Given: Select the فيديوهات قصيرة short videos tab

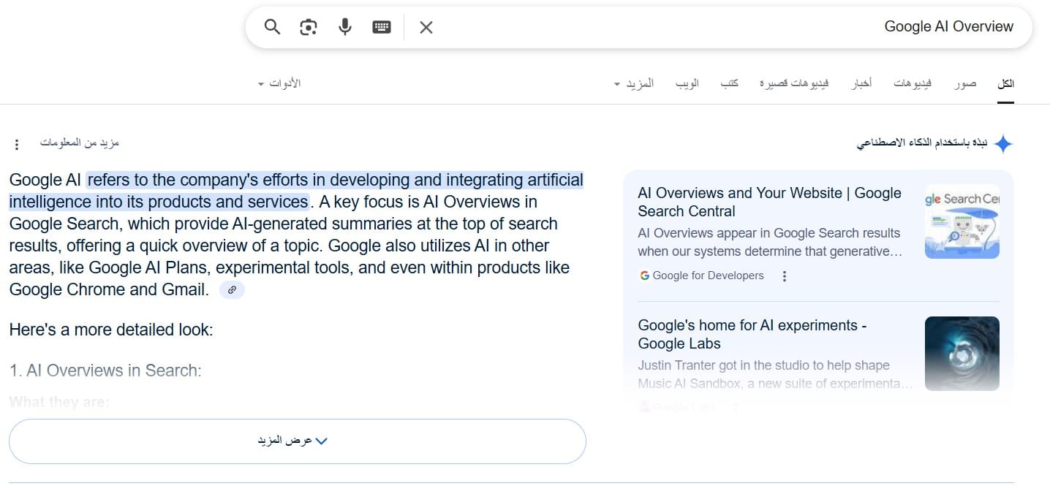Looking at the screenshot, I should point(793,84).
